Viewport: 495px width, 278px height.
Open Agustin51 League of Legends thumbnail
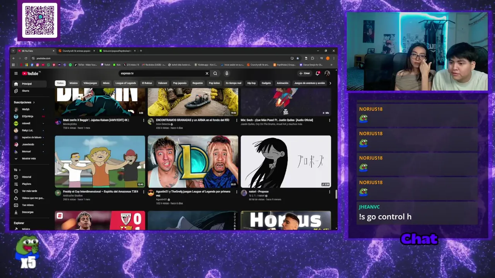click(193, 161)
